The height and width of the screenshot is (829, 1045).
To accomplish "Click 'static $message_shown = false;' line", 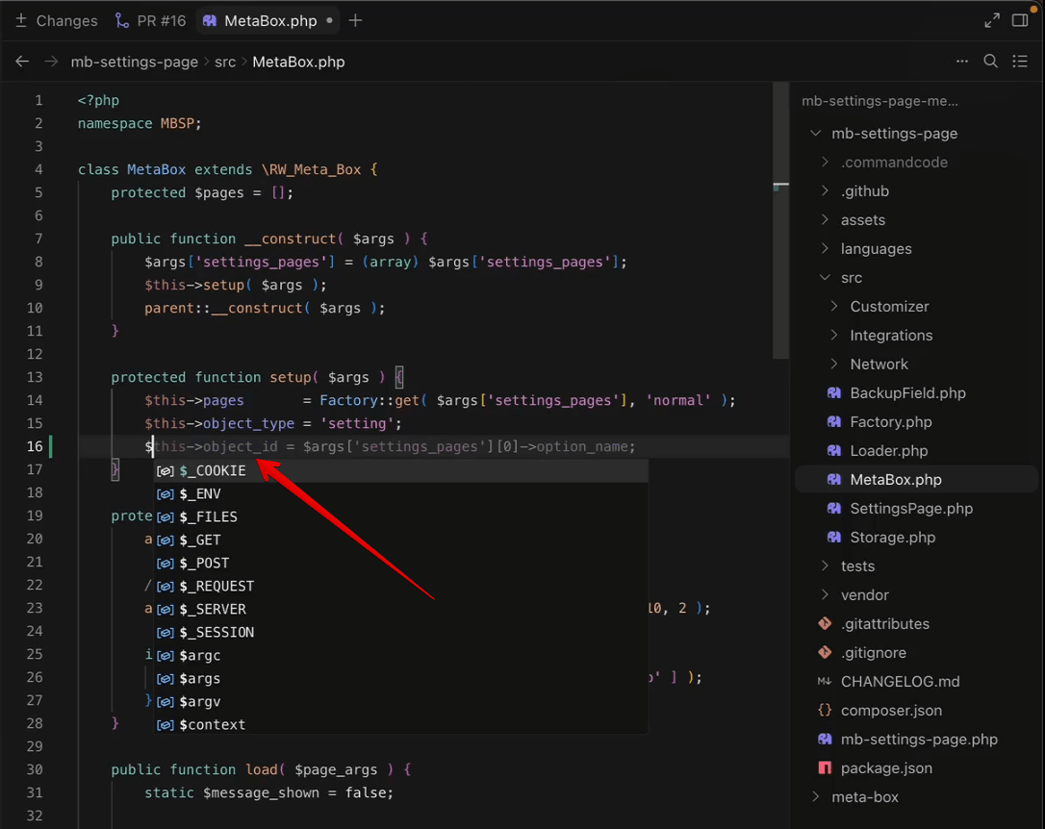I will (269, 793).
